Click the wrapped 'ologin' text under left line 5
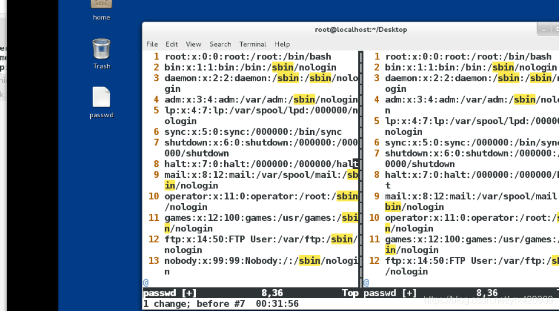 180,121
